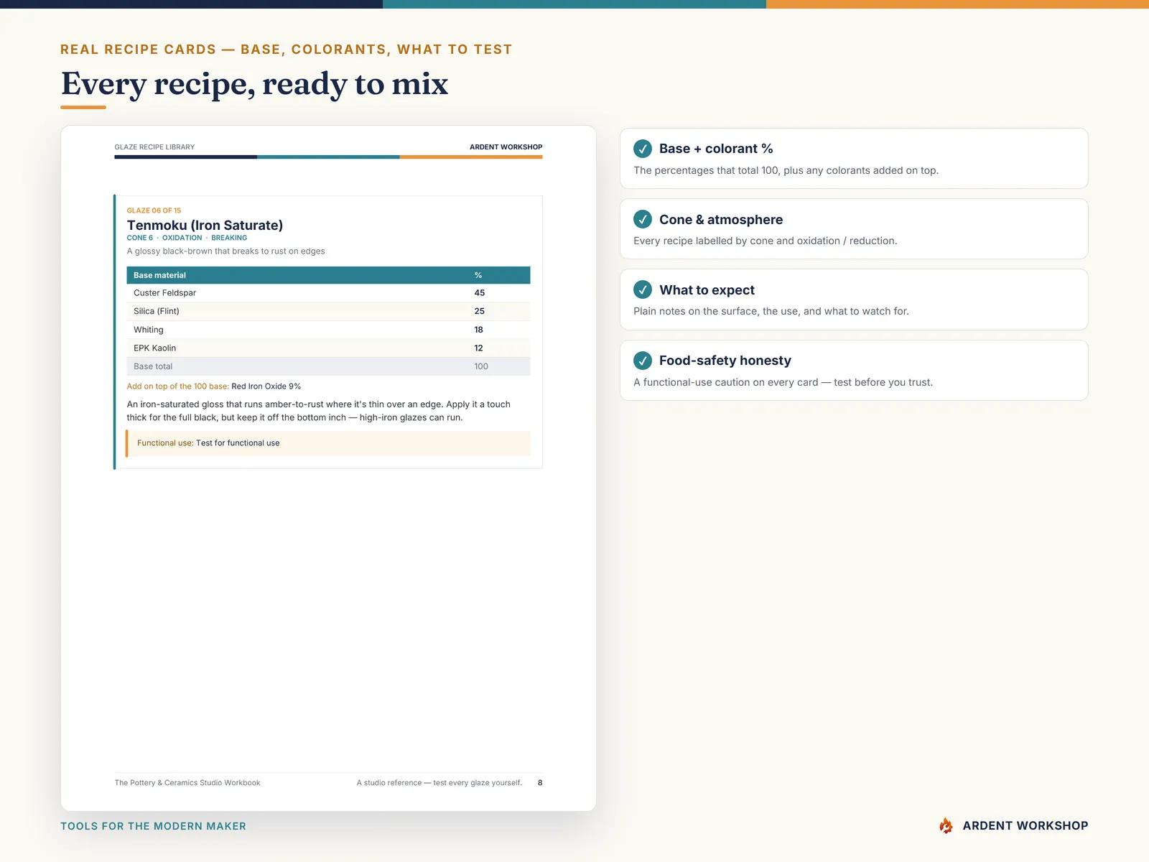Image resolution: width=1149 pixels, height=862 pixels.
Task: Select the 'What to expect' heading
Action: click(707, 290)
